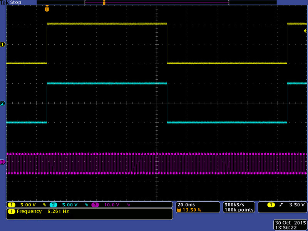Click the channel 3 magenta ground marker
308x231 pixels.
click(x=3, y=162)
